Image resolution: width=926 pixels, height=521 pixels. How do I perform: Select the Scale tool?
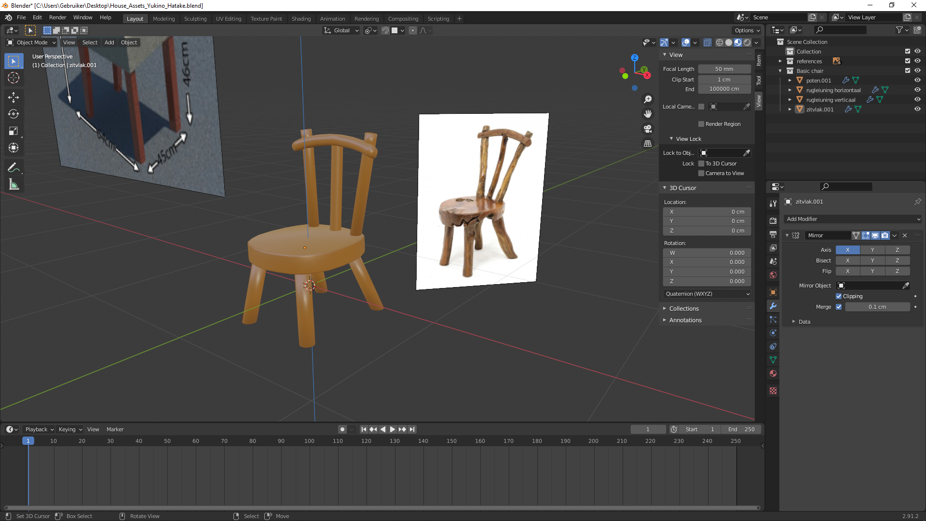(14, 131)
